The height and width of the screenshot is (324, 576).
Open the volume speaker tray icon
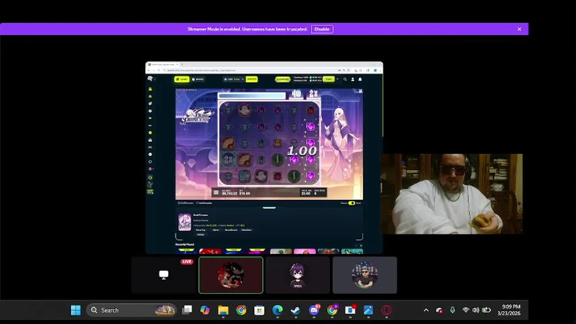(476, 310)
